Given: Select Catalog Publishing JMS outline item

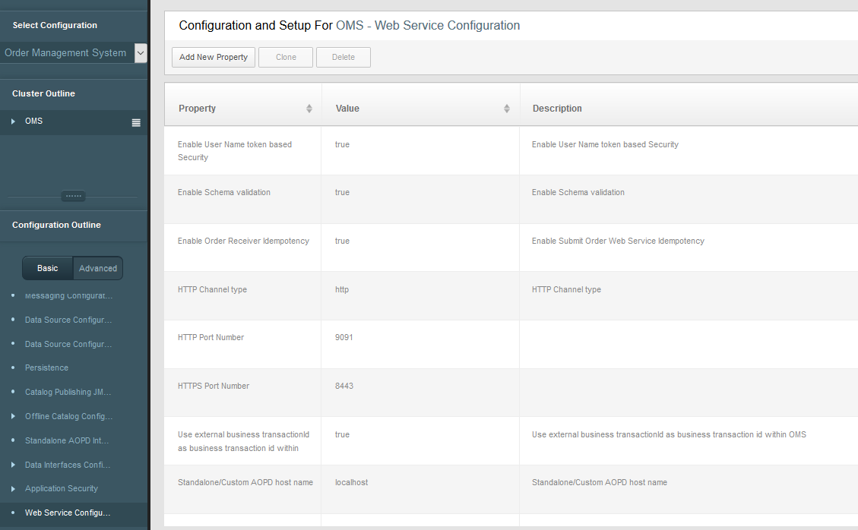Looking at the screenshot, I should coord(68,392).
